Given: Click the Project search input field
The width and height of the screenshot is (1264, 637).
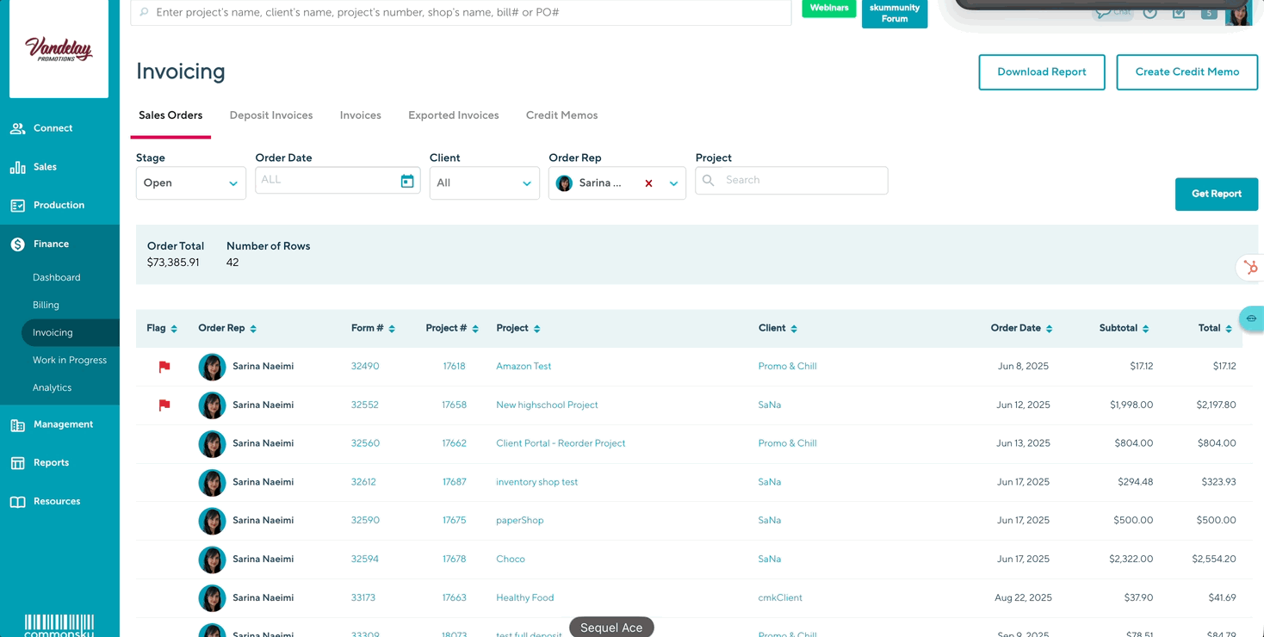Looking at the screenshot, I should click(791, 181).
